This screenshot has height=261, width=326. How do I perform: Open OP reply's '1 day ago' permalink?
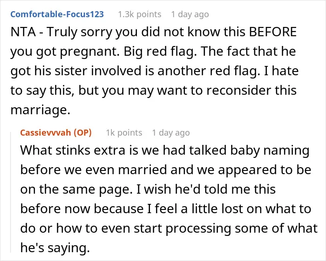171,133
